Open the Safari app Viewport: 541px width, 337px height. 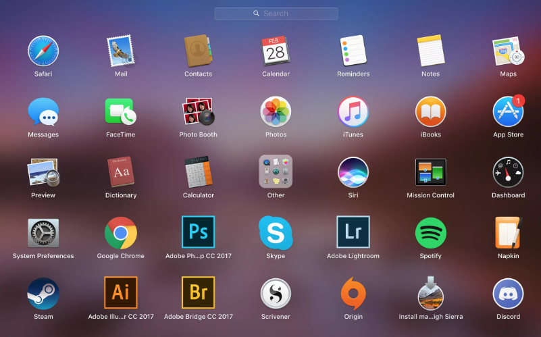tap(43, 51)
